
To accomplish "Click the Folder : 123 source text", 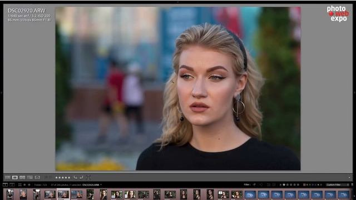I will click(x=41, y=185).
